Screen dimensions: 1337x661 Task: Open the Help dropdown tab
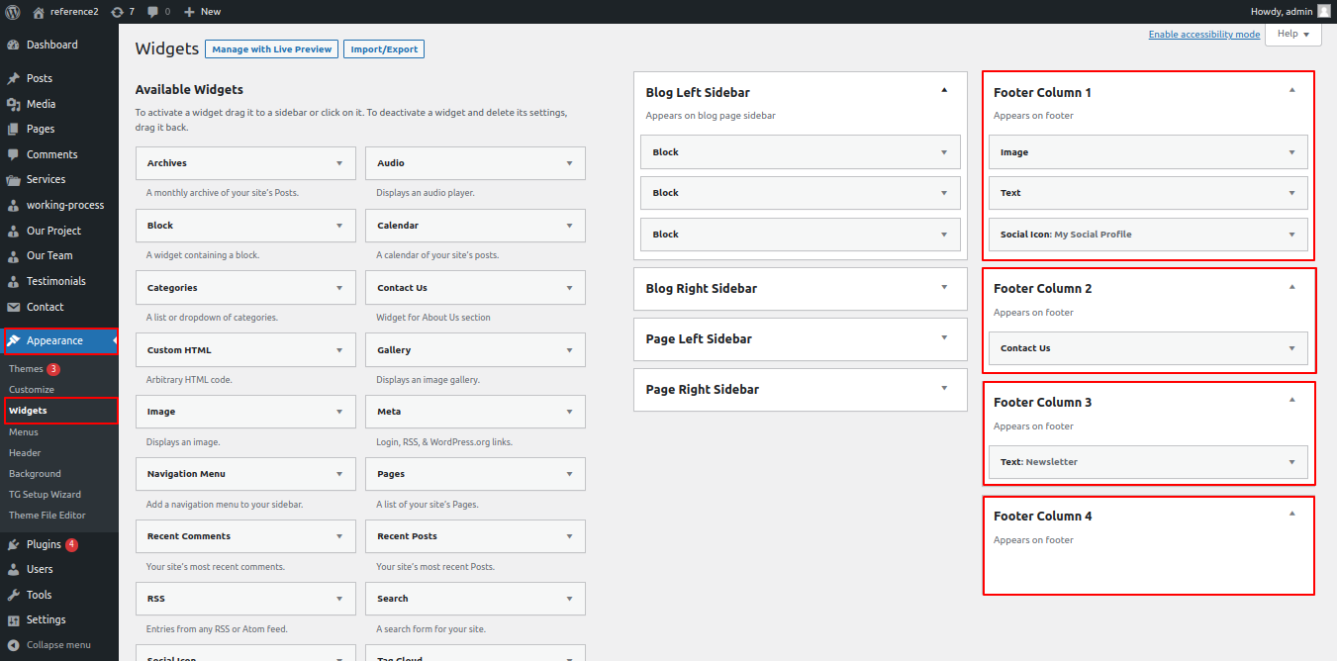click(x=1292, y=34)
